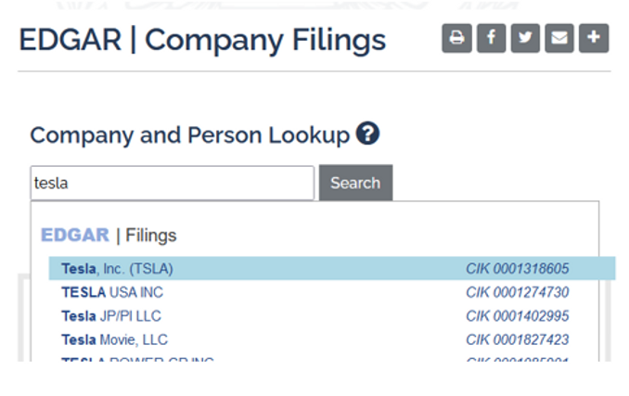The width and height of the screenshot is (629, 396).
Task: Pick Tesla JP/PI LLC in the list
Action: (x=111, y=316)
